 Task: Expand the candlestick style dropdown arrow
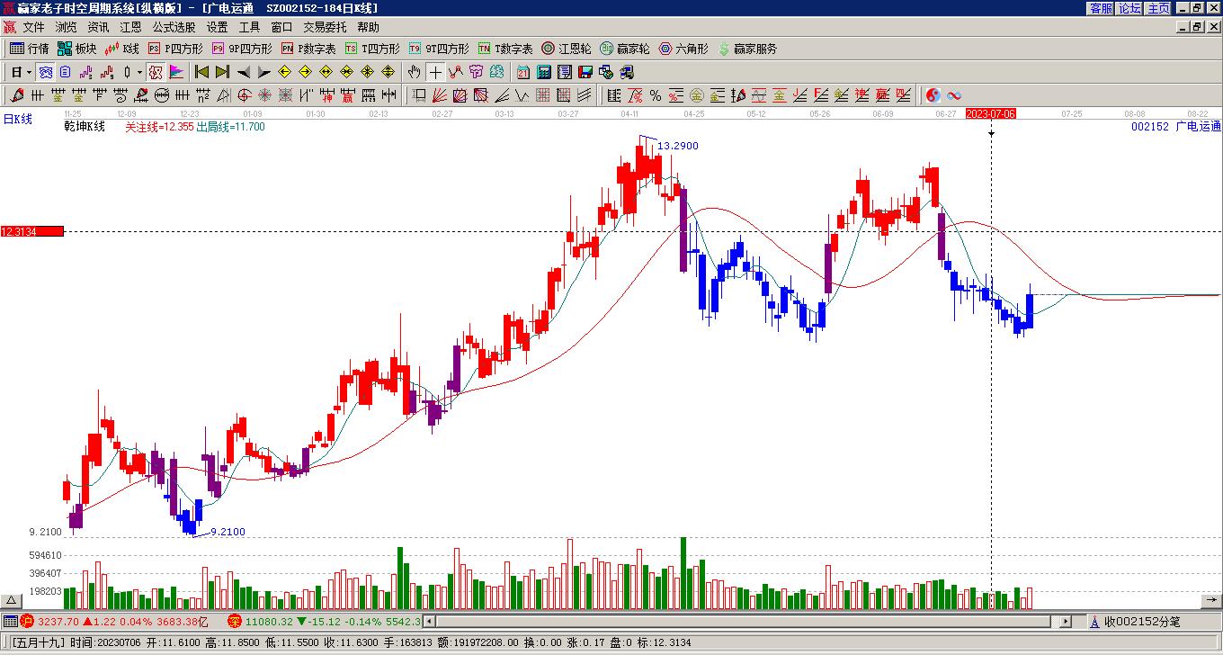coord(139,72)
